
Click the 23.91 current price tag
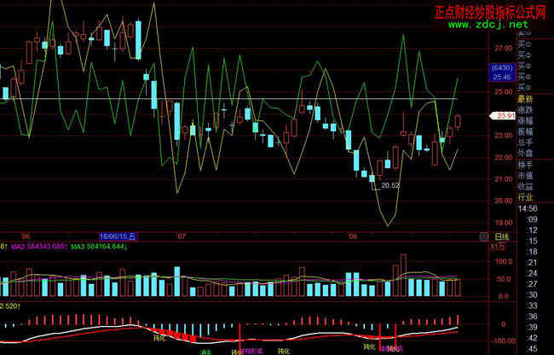coord(501,116)
